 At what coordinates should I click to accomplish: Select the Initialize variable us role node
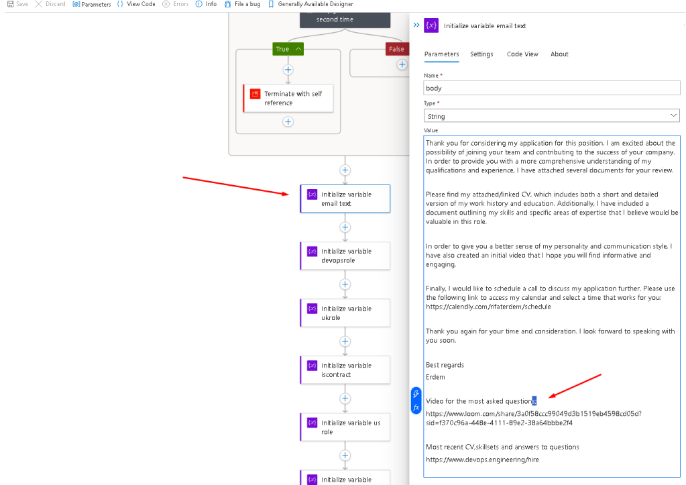pyautogui.click(x=345, y=427)
